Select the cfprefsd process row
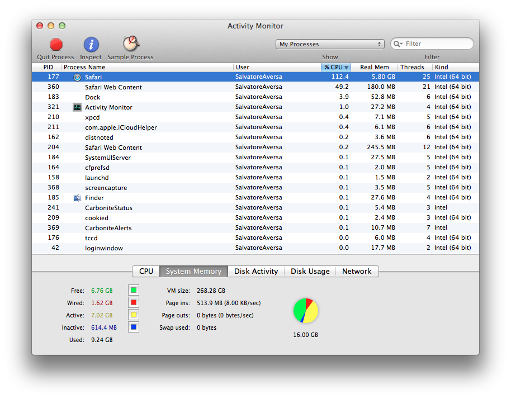The height and width of the screenshot is (399, 511). tap(255, 168)
